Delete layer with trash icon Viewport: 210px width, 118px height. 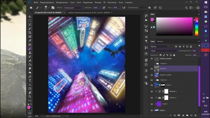coord(196,115)
